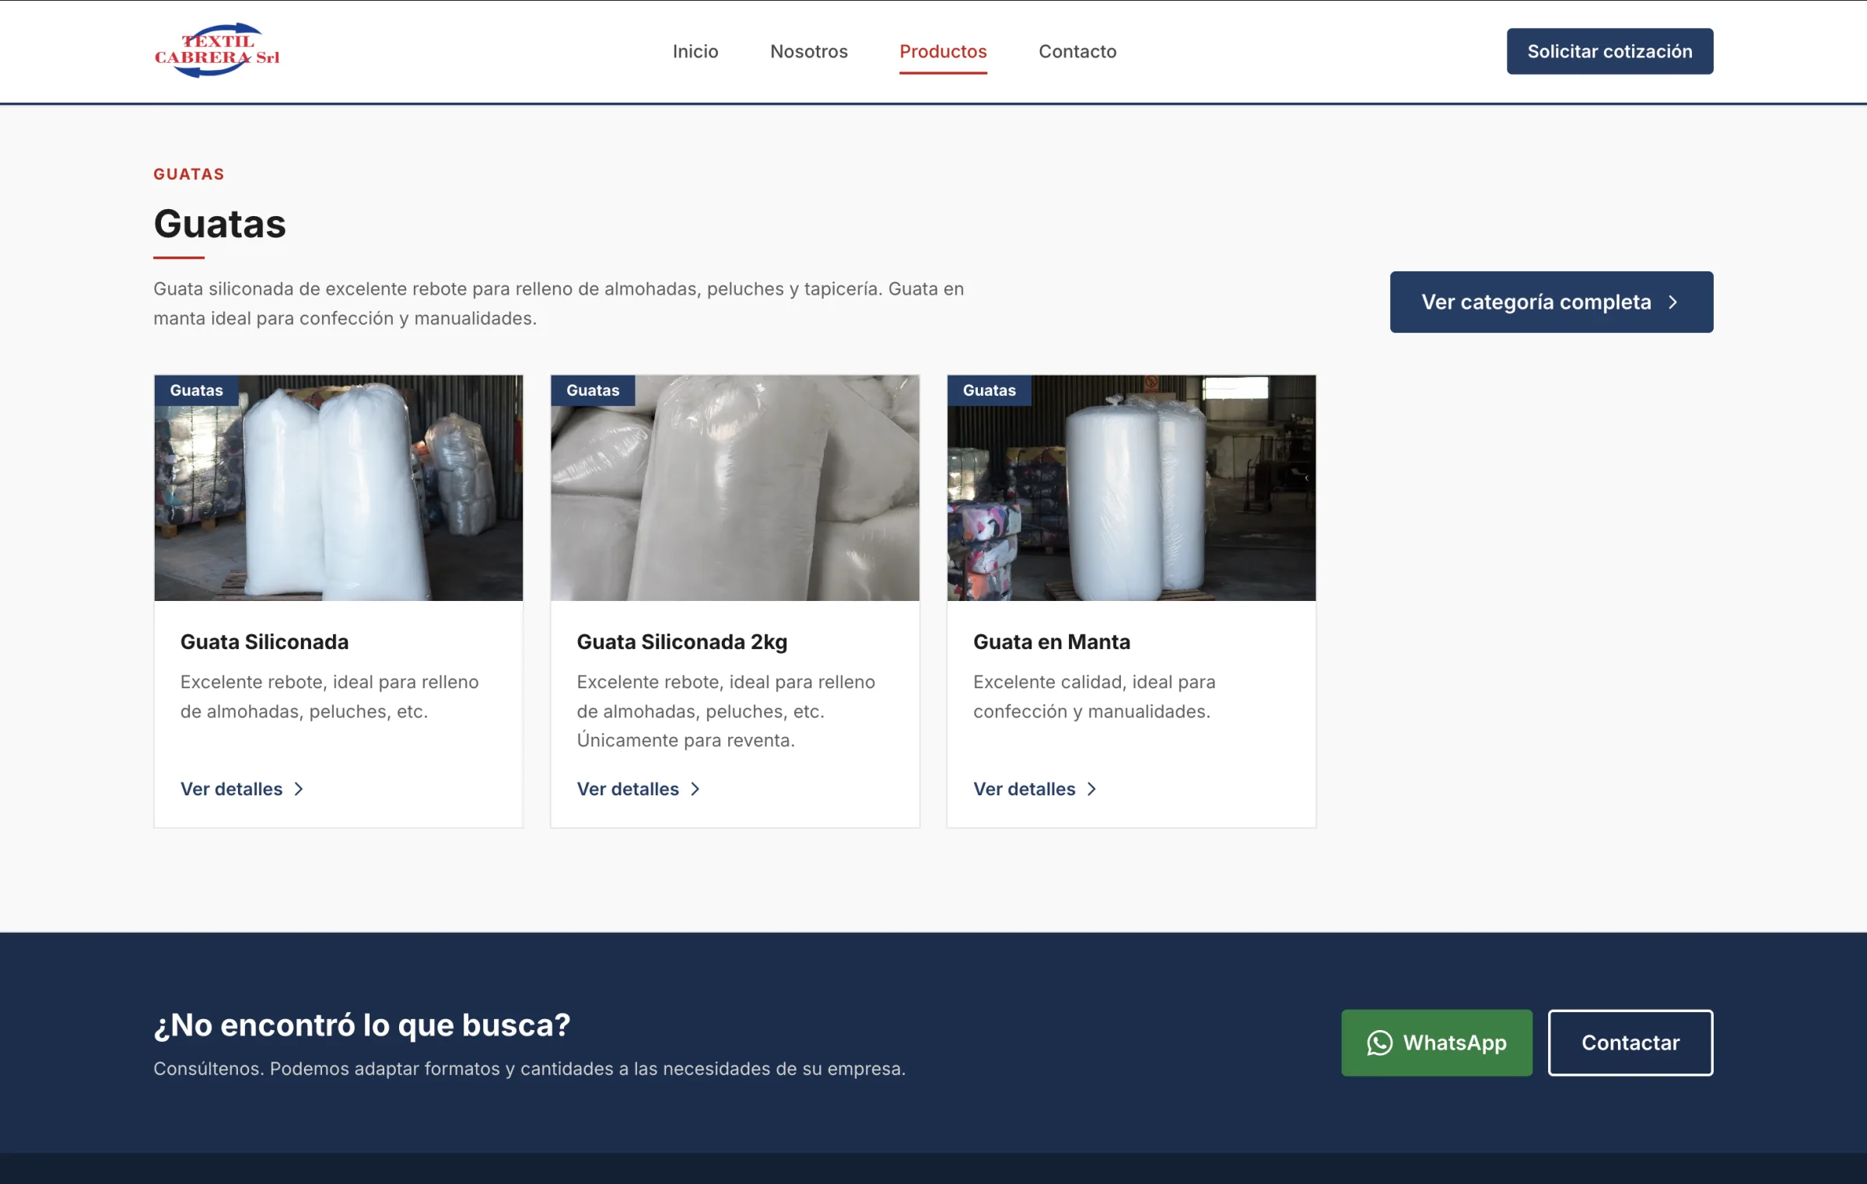The image size is (1867, 1184).
Task: Open Ver detalles for Guata Siliconada 2kg
Action: 639,789
